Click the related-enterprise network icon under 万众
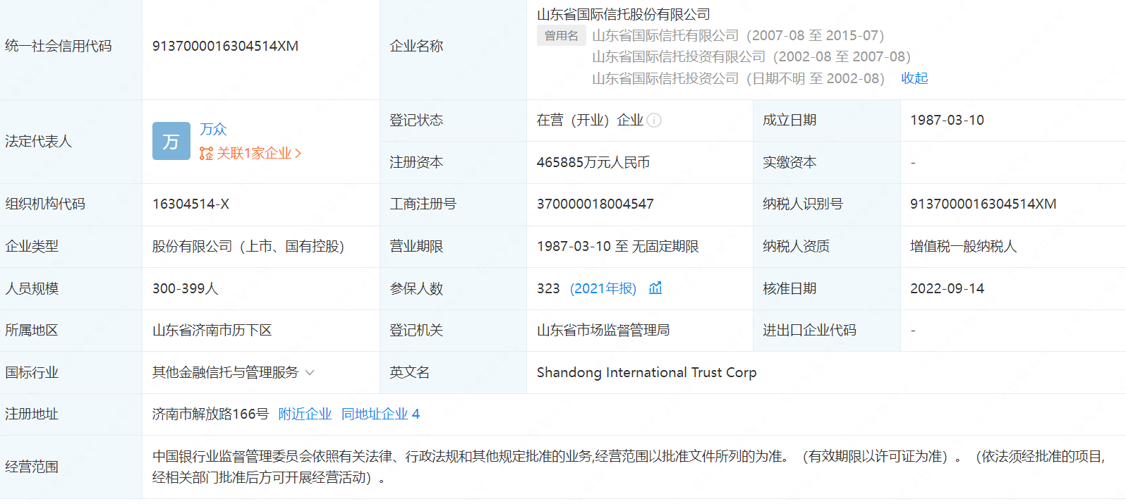Screen dimensions: 1126x504 pyautogui.click(x=206, y=153)
